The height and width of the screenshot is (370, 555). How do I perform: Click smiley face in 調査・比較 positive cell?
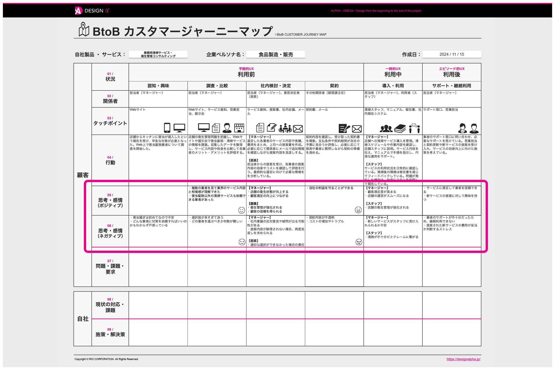(x=242, y=210)
